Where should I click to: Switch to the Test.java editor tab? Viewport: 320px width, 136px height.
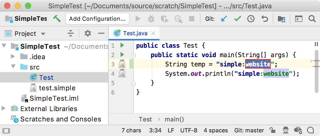(135, 33)
